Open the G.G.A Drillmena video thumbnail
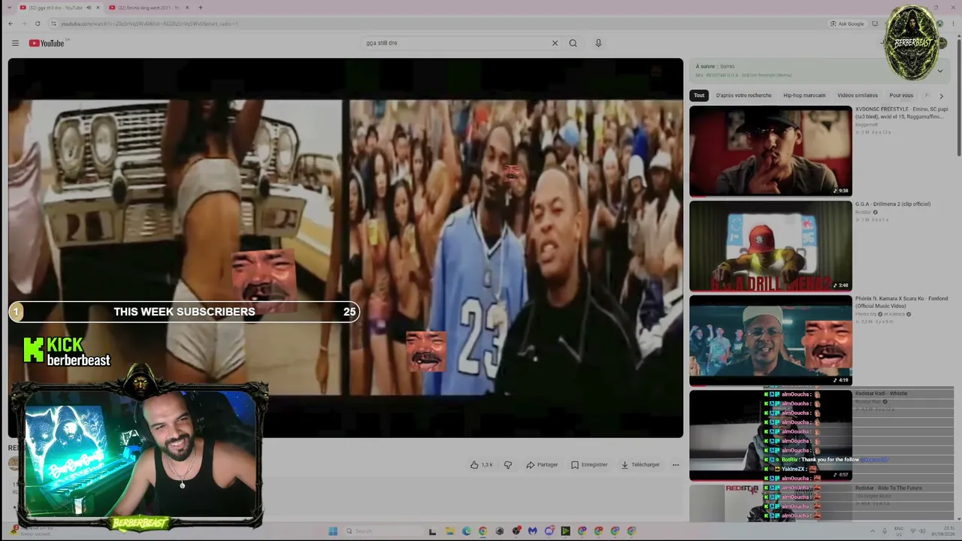 coord(770,246)
